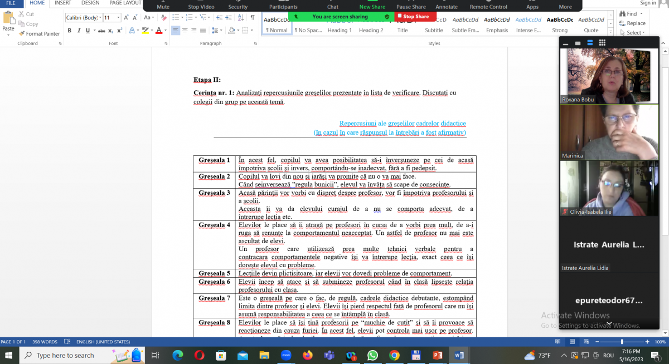Apply the Subtitle style
The height and width of the screenshot is (364, 669).
(434, 24)
